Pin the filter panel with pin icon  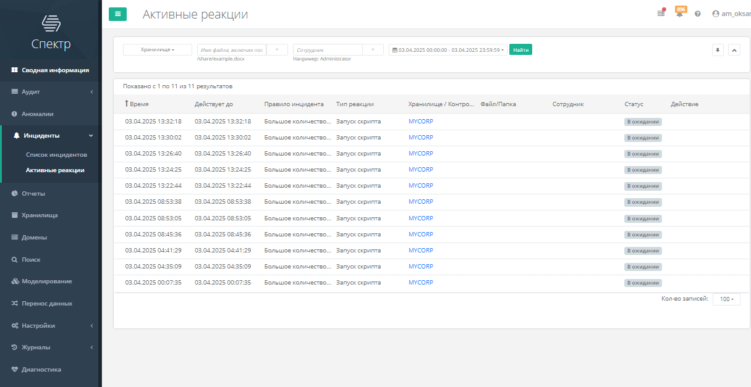point(718,50)
